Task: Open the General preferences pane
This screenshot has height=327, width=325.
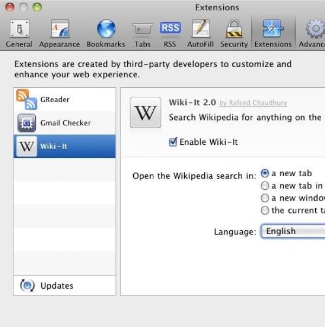Action: click(19, 34)
